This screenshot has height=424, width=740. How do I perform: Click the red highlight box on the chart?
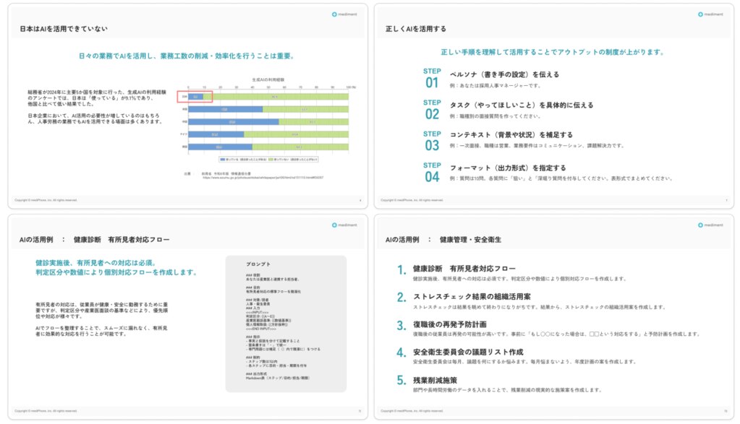pos(195,96)
